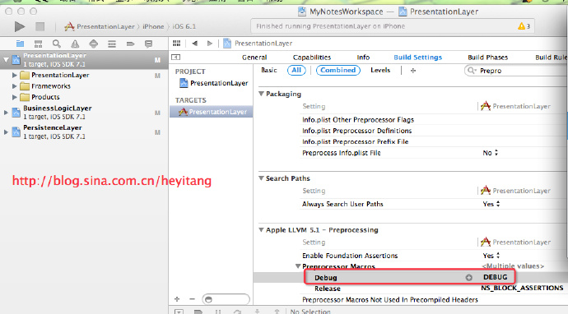Stop the running task

pos(40,26)
